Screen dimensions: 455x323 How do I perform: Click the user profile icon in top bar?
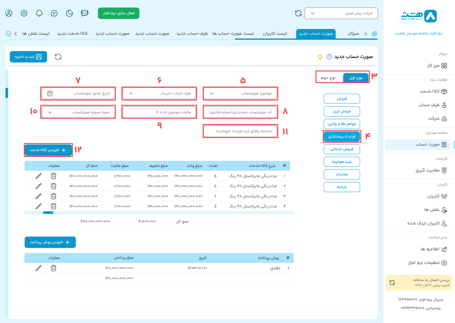[x=9, y=13]
